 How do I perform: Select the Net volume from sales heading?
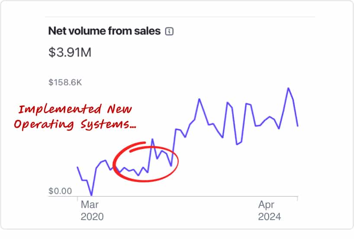click(x=104, y=31)
